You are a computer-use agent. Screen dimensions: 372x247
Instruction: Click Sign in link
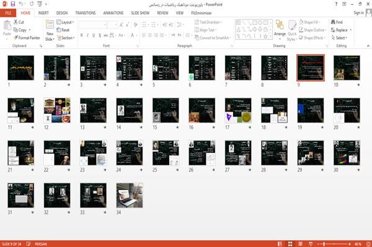point(358,13)
